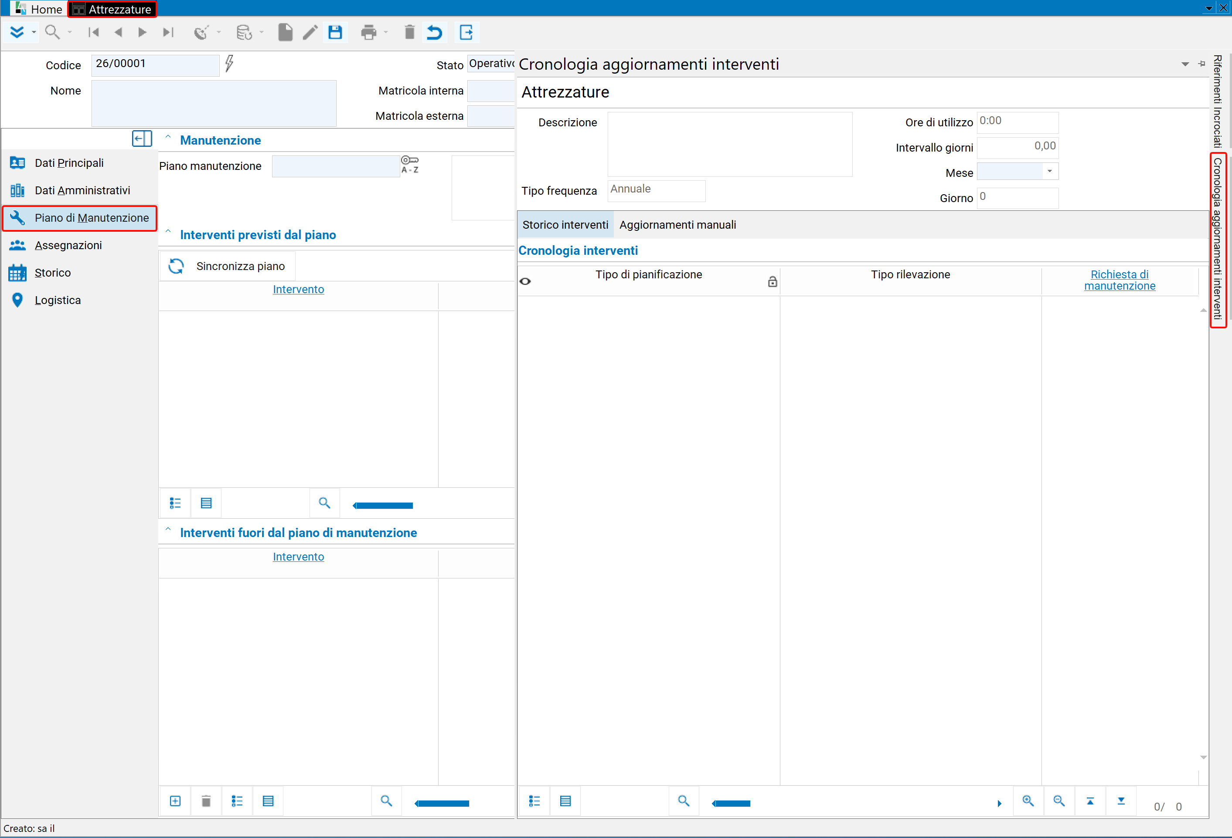Zoom in on the Cronologia grid
Screen dimensions: 1232x838
coord(1028,801)
